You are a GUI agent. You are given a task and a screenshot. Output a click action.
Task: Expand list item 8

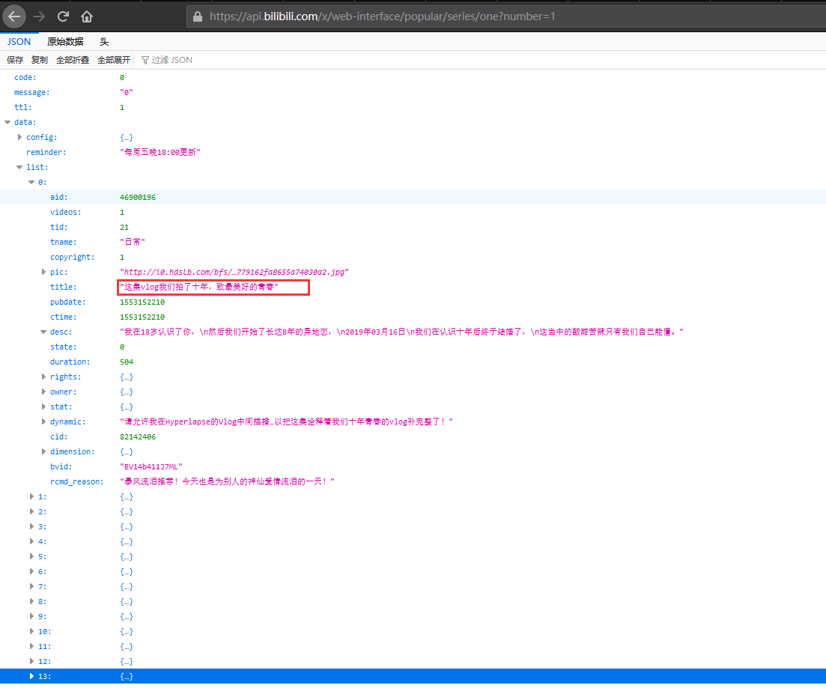(x=31, y=601)
